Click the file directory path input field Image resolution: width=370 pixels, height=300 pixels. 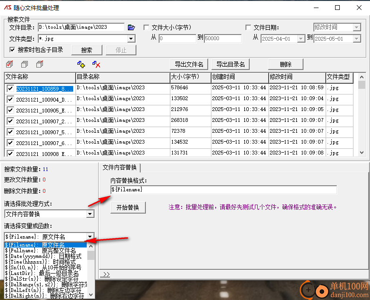pos(81,27)
